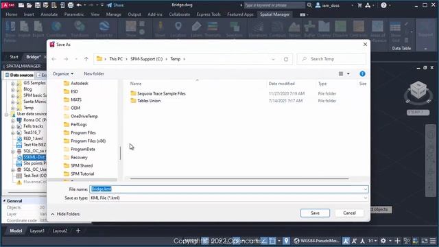Change the file view layout icon
Screen dimensions: 439x247
click(x=341, y=74)
